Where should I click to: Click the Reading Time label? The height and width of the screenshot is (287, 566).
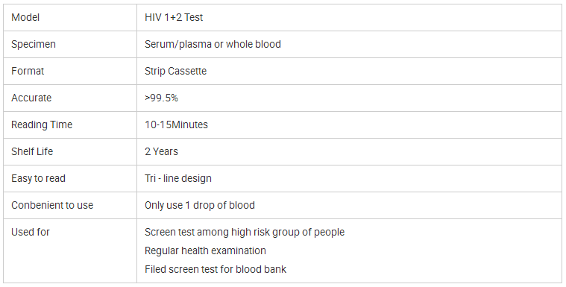pos(42,125)
